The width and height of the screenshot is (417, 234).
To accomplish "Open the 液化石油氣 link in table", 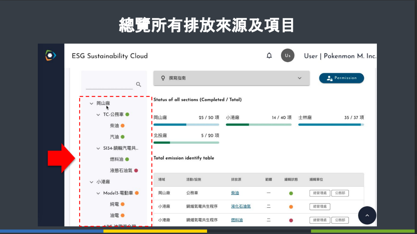I will click(241, 206).
